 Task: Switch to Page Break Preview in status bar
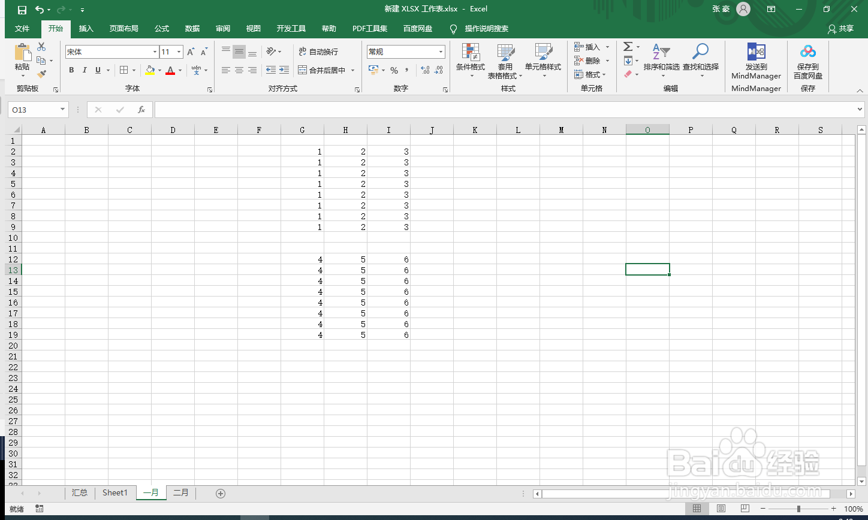pos(745,509)
